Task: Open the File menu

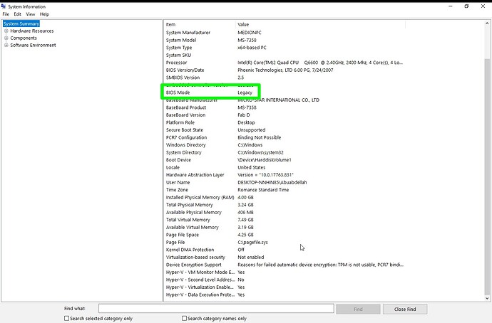Action: click(x=6, y=14)
